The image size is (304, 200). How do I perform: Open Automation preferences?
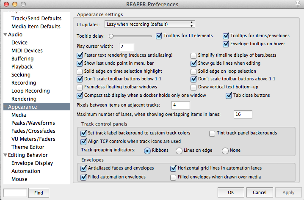click(x=26, y=171)
